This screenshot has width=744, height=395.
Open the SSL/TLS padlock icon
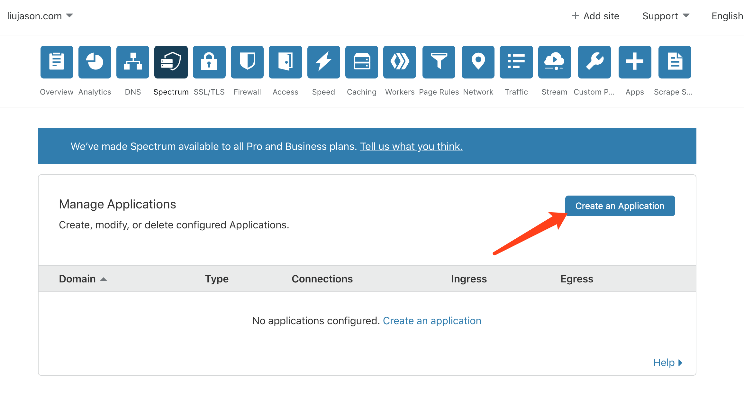pyautogui.click(x=209, y=62)
